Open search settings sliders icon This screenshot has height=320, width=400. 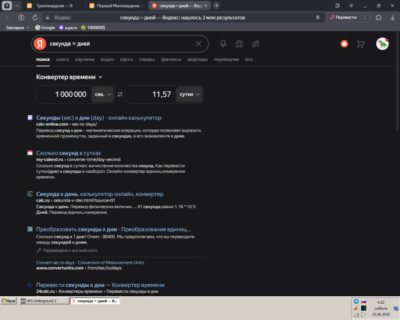[x=255, y=44]
